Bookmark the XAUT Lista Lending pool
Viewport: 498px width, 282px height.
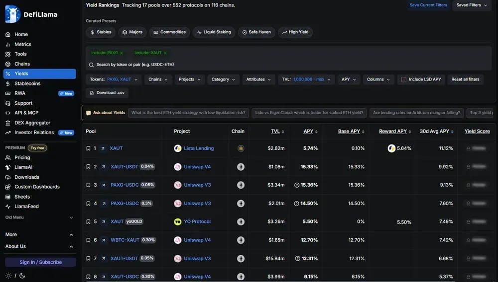coord(88,148)
